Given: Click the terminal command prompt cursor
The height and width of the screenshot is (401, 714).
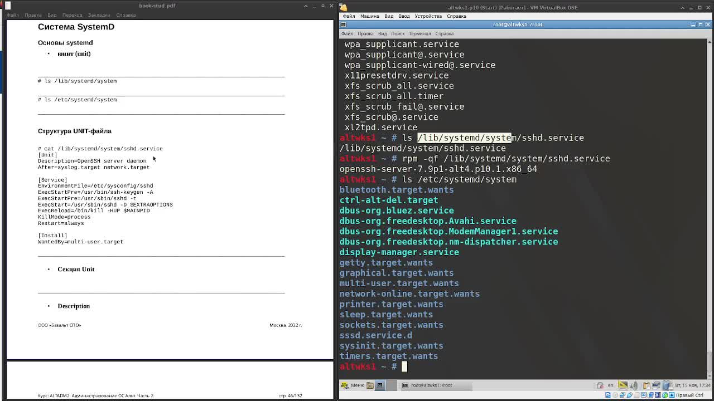Looking at the screenshot, I should point(404,366).
